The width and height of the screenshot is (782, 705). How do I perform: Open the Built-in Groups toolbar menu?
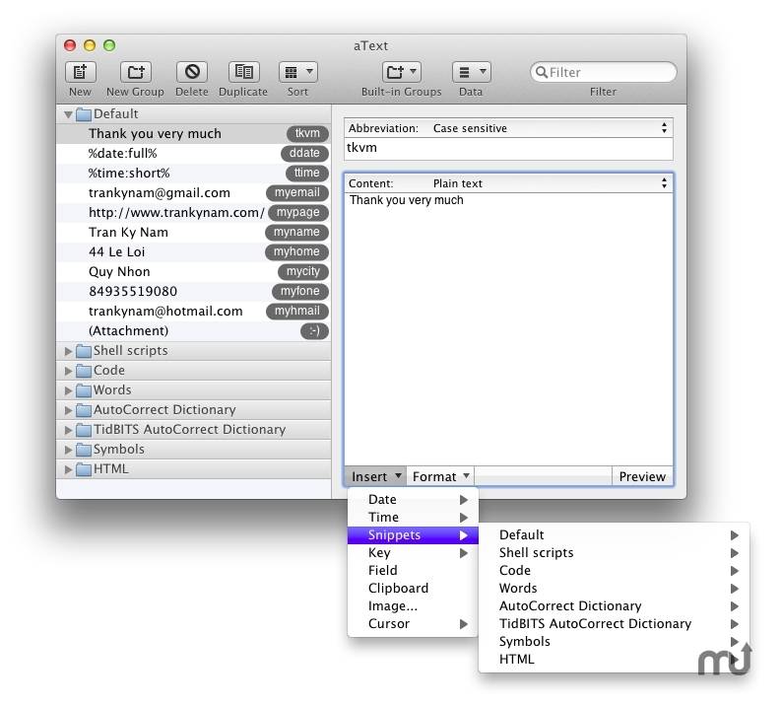click(x=401, y=72)
